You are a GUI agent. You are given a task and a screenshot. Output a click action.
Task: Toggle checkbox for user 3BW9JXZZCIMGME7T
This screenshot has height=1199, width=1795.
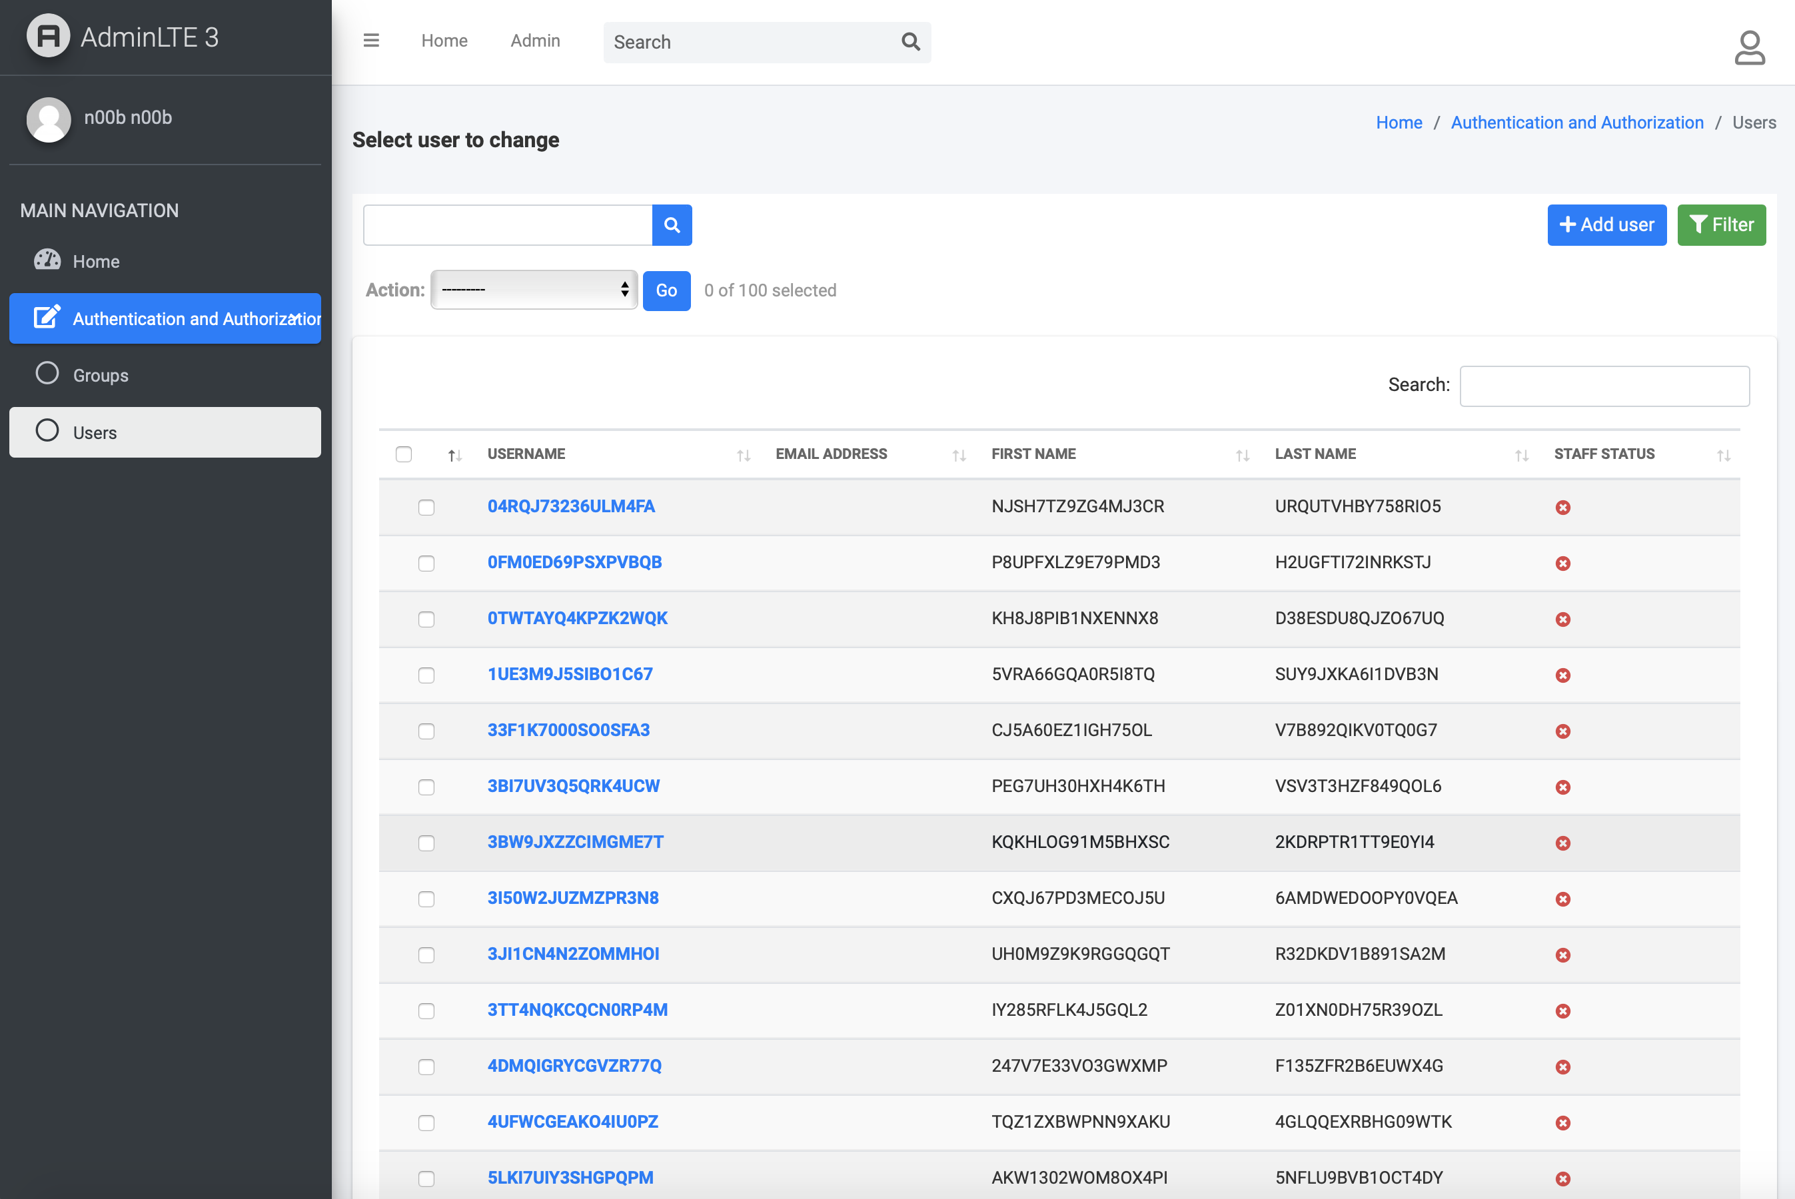pos(426,843)
